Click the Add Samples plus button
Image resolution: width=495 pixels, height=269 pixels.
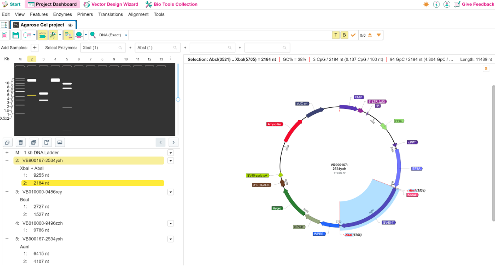pyautogui.click(x=35, y=48)
